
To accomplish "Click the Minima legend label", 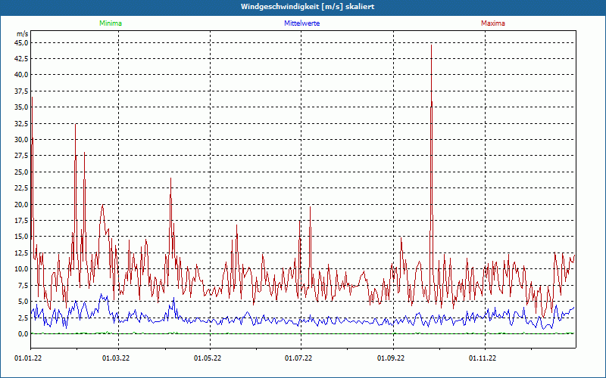I will [x=111, y=23].
